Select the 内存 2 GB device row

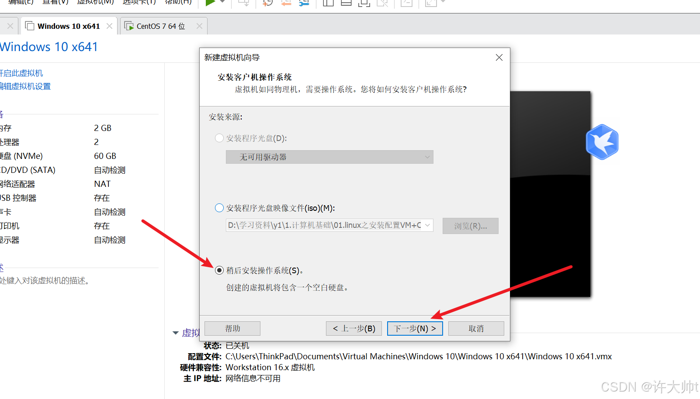(79, 128)
